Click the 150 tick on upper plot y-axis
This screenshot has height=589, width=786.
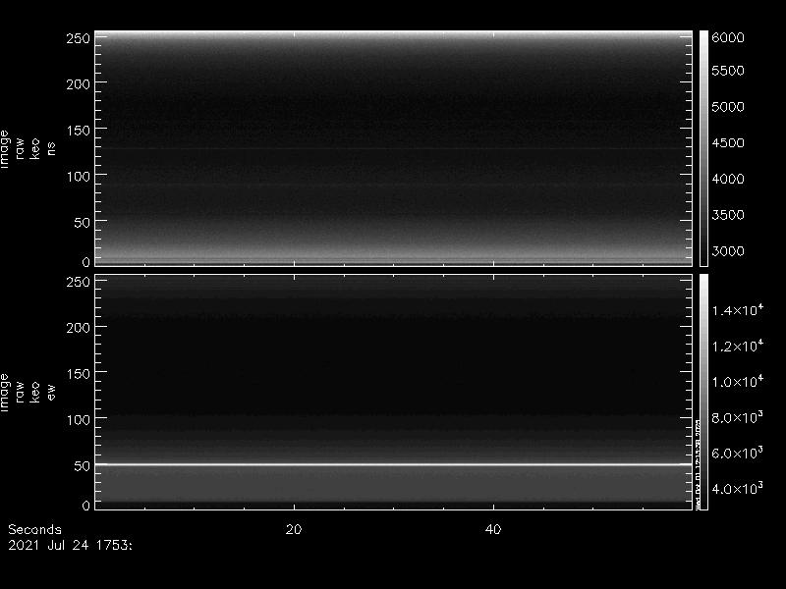tap(78, 131)
